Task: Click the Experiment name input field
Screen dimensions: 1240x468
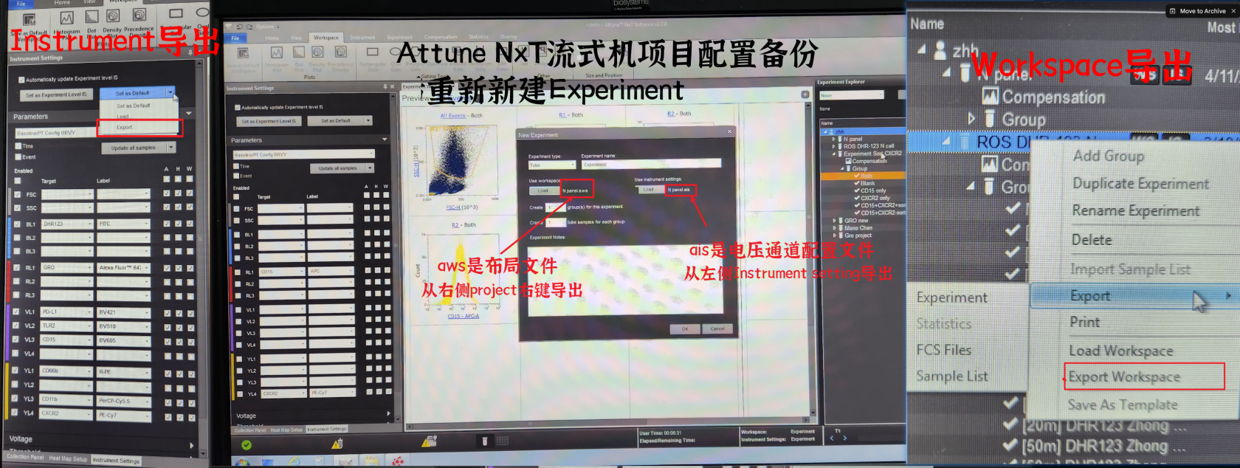Action: coord(650,164)
